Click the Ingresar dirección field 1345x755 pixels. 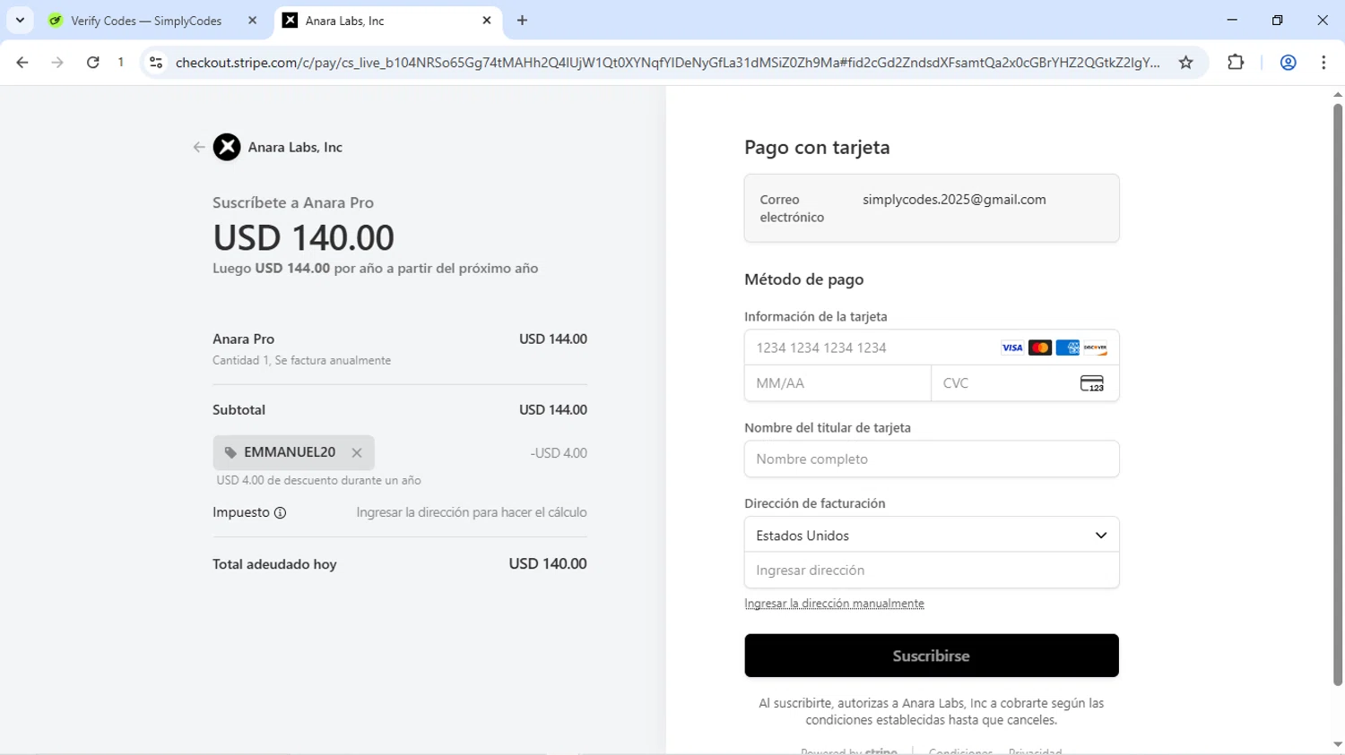pos(932,571)
